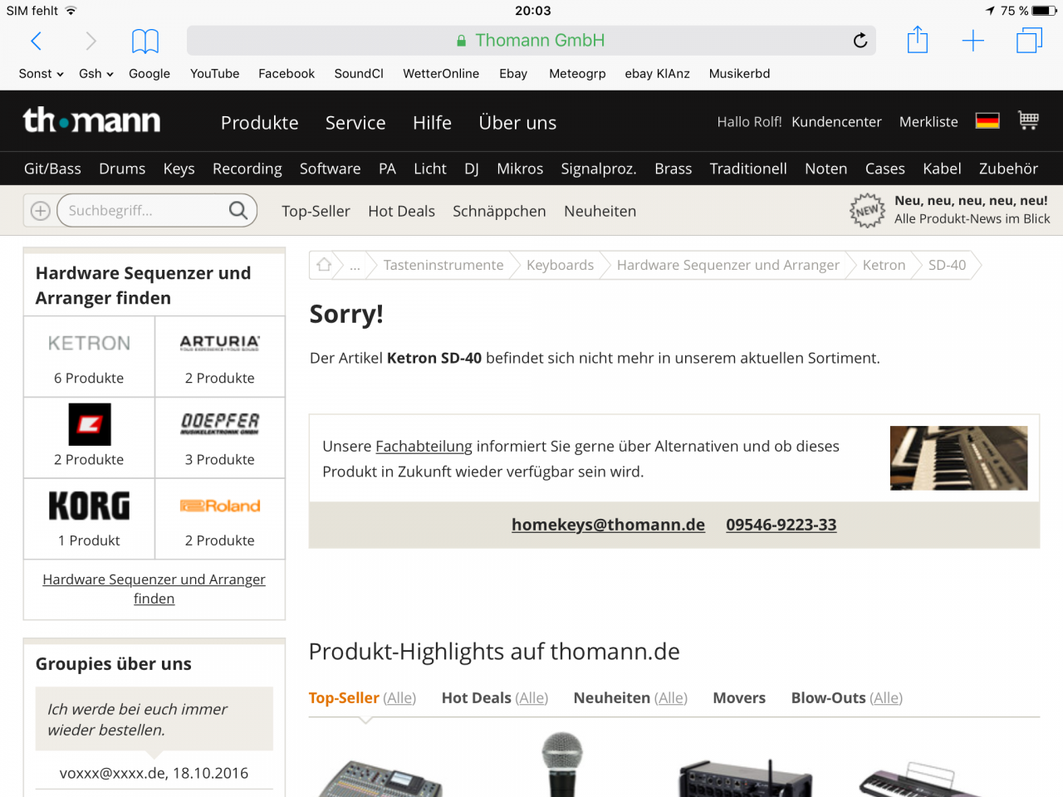Click the thomann logo
The image size is (1063, 797).
click(x=91, y=120)
